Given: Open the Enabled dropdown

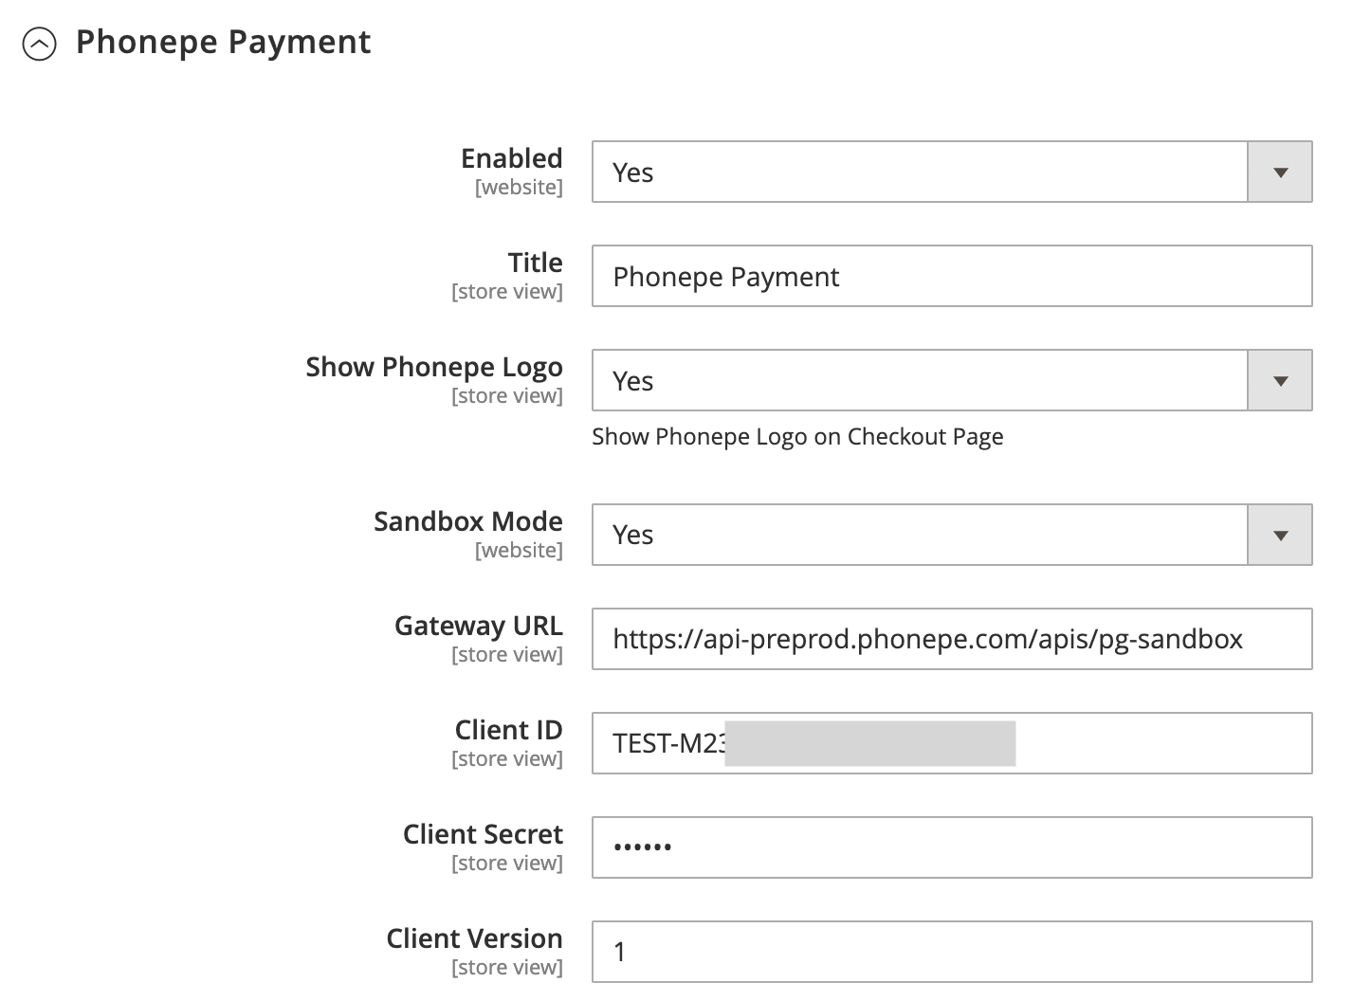Looking at the screenshot, I should pos(952,172).
